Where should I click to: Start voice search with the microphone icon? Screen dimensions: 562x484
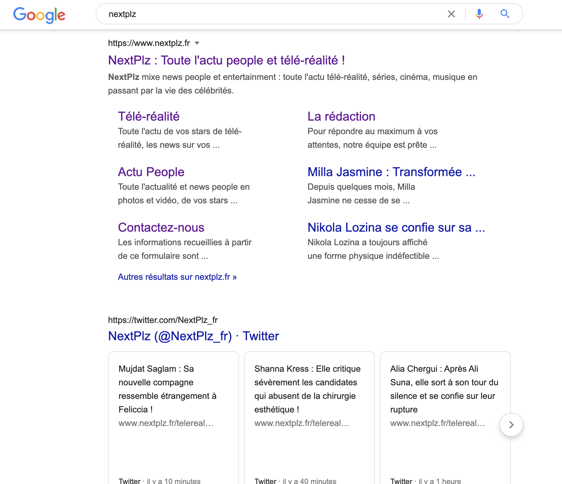(x=479, y=14)
